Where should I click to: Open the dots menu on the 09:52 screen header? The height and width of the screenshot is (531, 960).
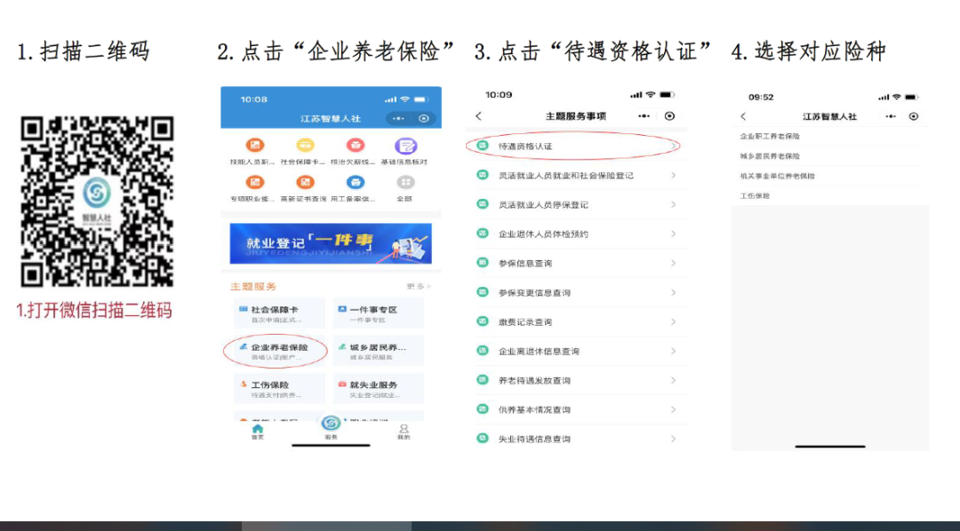(891, 116)
